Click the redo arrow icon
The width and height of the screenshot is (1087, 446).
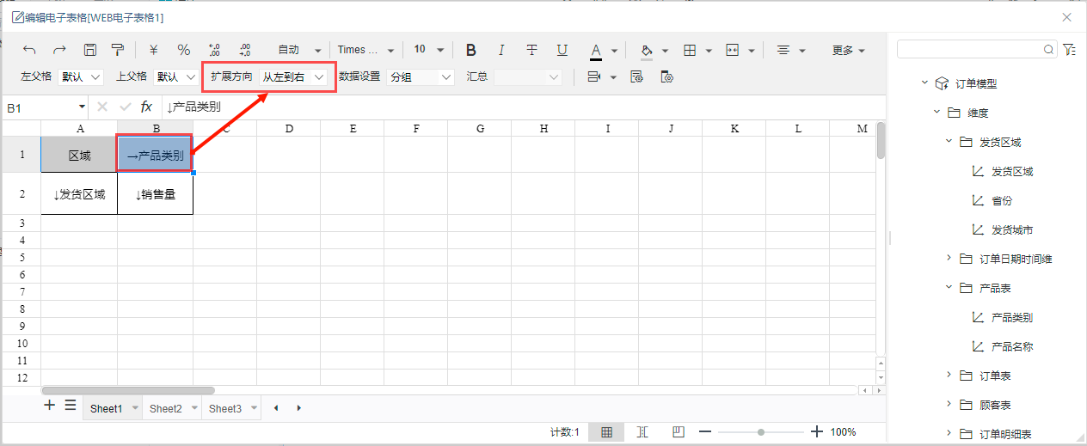click(x=59, y=50)
